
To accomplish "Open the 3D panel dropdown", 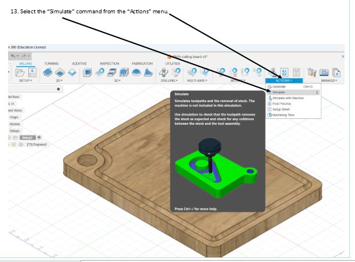I will click(117, 81).
